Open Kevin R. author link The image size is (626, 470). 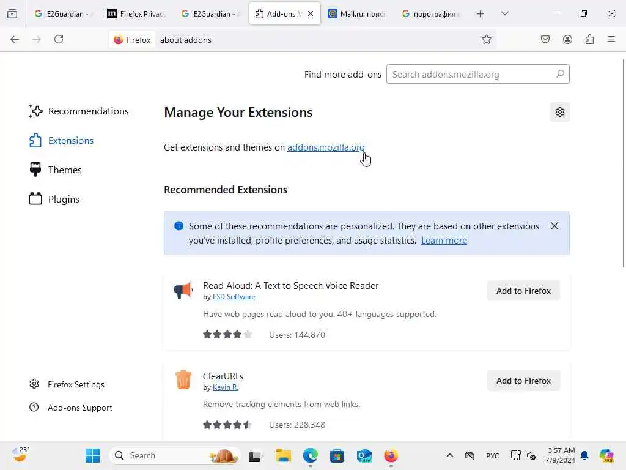pyautogui.click(x=225, y=387)
